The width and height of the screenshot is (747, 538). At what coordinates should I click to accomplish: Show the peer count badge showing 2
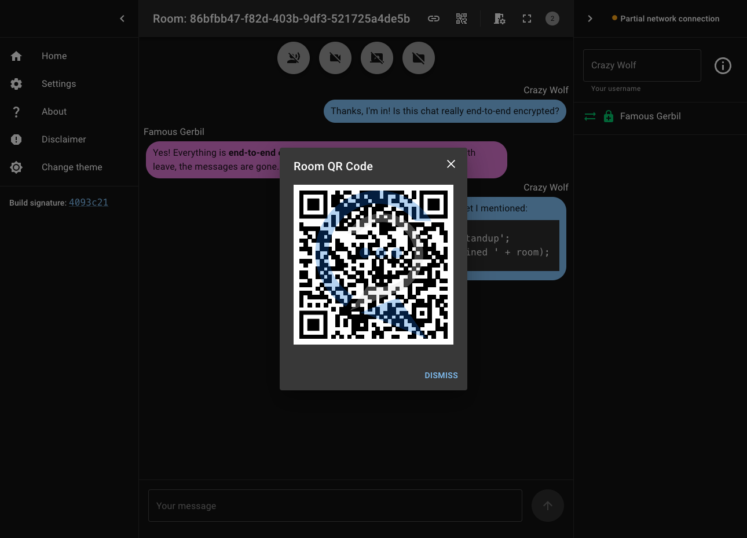(x=552, y=19)
